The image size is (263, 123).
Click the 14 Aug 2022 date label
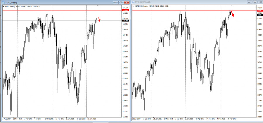[211, 119]
